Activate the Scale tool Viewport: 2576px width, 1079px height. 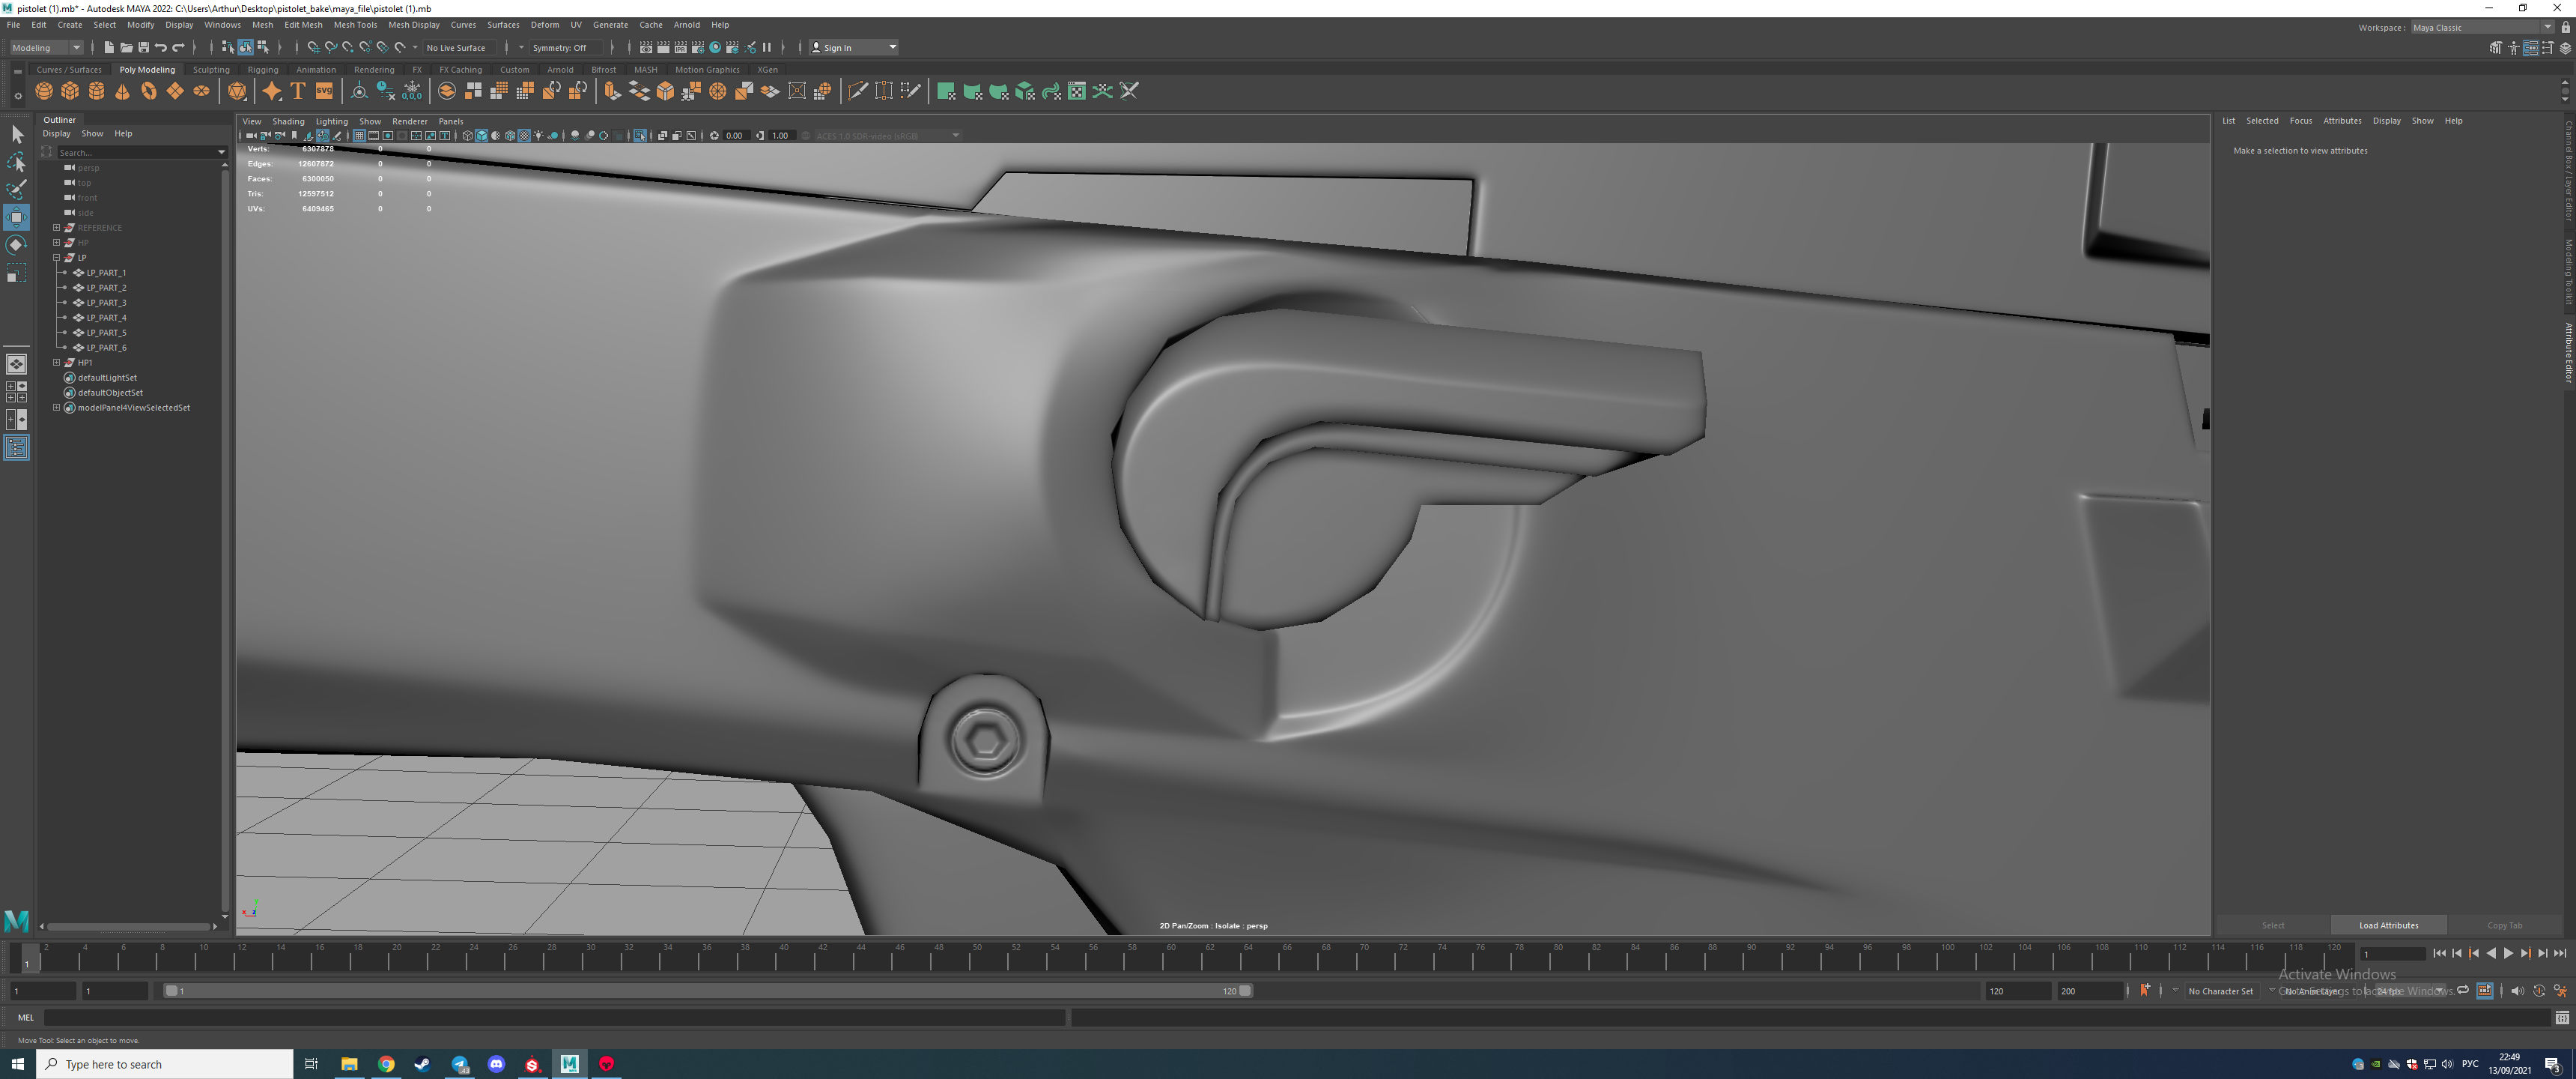click(16, 273)
